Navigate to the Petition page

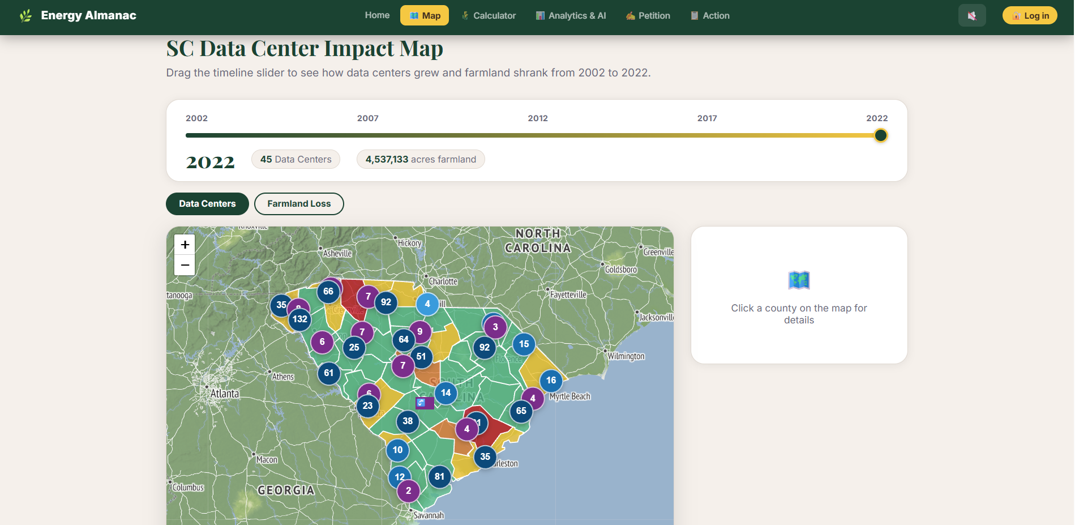click(x=648, y=15)
